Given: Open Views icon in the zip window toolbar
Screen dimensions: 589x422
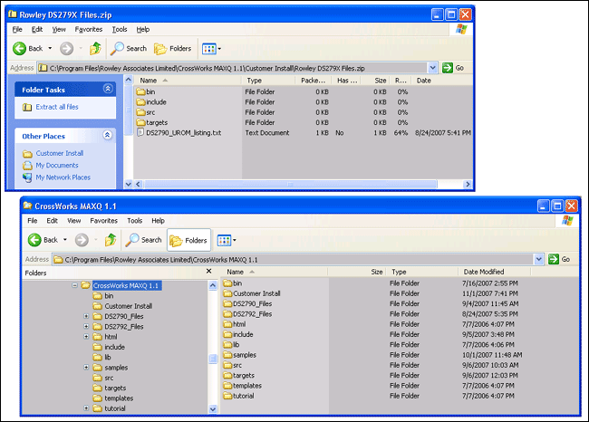Looking at the screenshot, I should [x=208, y=49].
